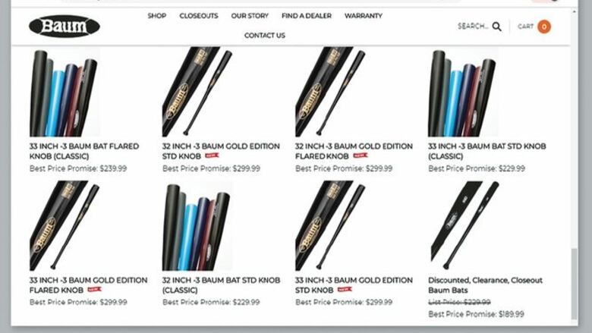The height and width of the screenshot is (333, 592).
Task: Open the orange cart count badge
Action: tap(544, 27)
